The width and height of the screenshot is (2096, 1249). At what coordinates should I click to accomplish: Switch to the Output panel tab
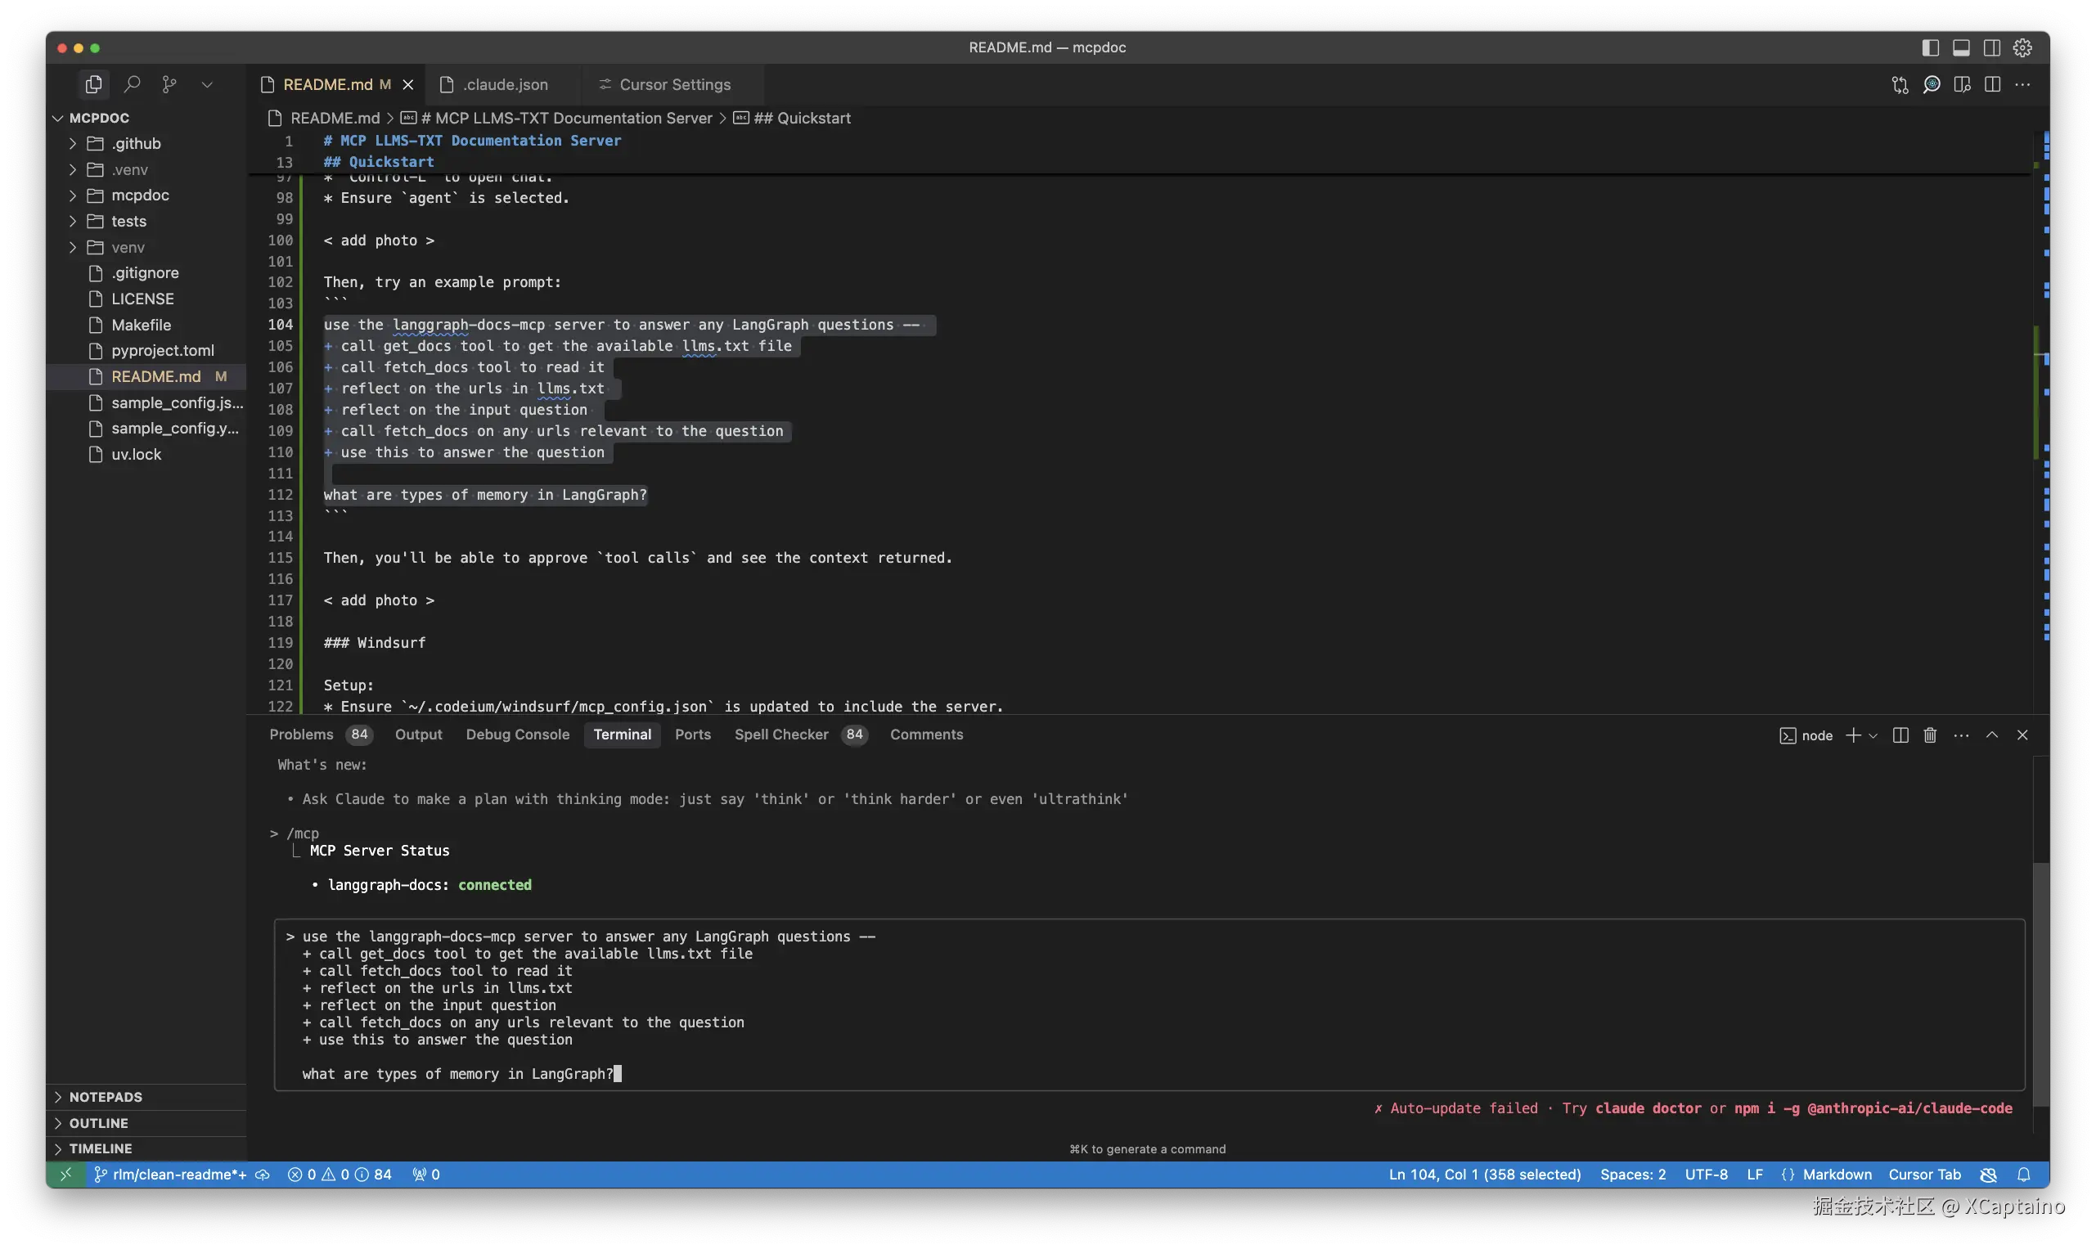tap(418, 735)
